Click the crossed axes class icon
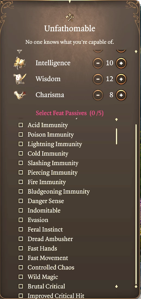The height and width of the screenshot is (299, 141). click(x=70, y=18)
